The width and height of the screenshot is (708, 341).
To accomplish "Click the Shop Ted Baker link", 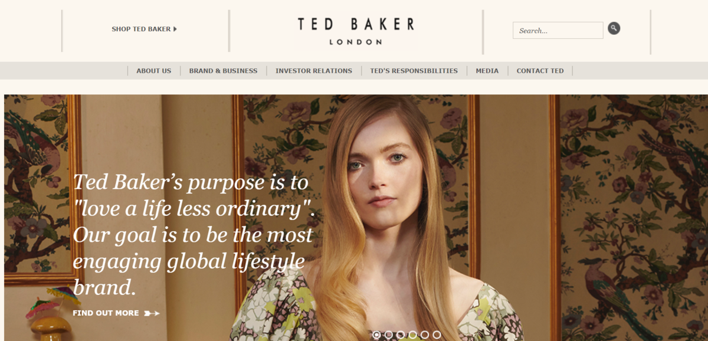I will tap(141, 29).
